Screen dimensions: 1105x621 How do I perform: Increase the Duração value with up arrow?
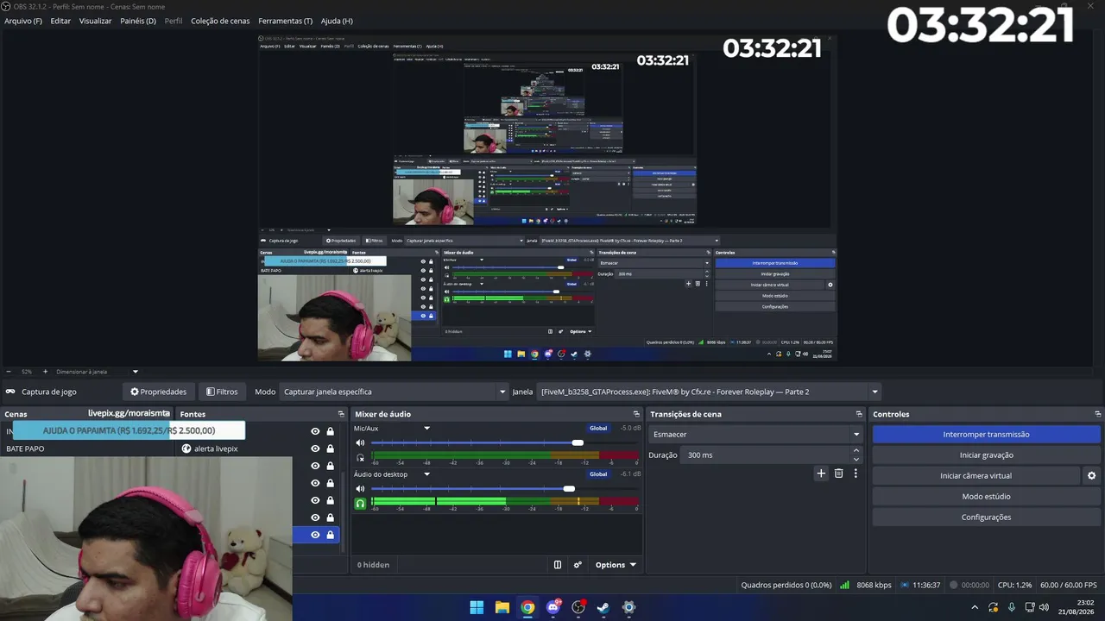click(x=856, y=450)
